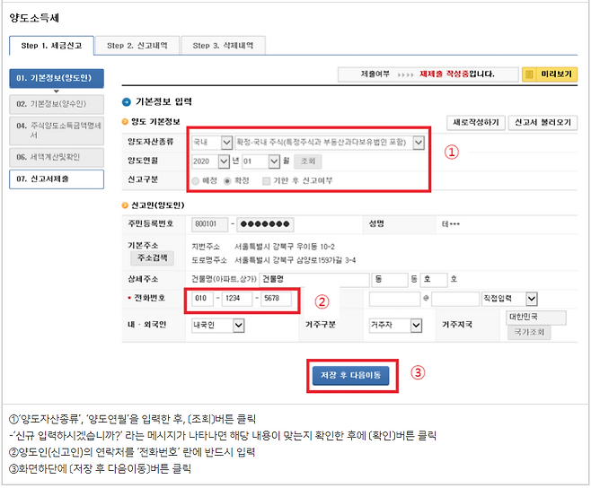Open 02. 기본정보(양수인) sidebar step
This screenshot has height=488, width=591.
pos(59,105)
